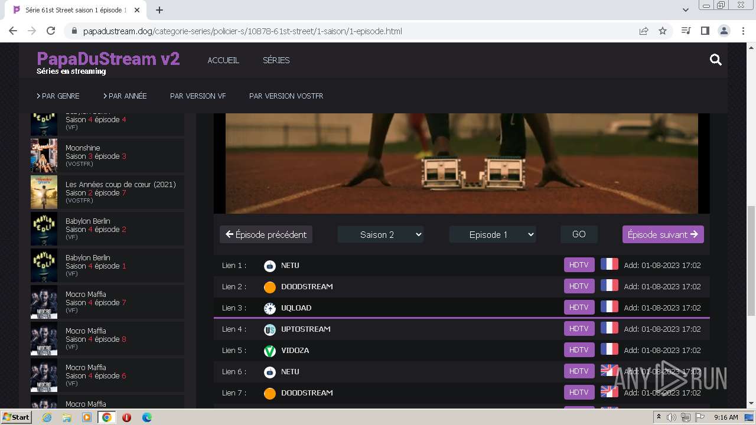Expand the PAR ANNÉE menu

(125, 96)
